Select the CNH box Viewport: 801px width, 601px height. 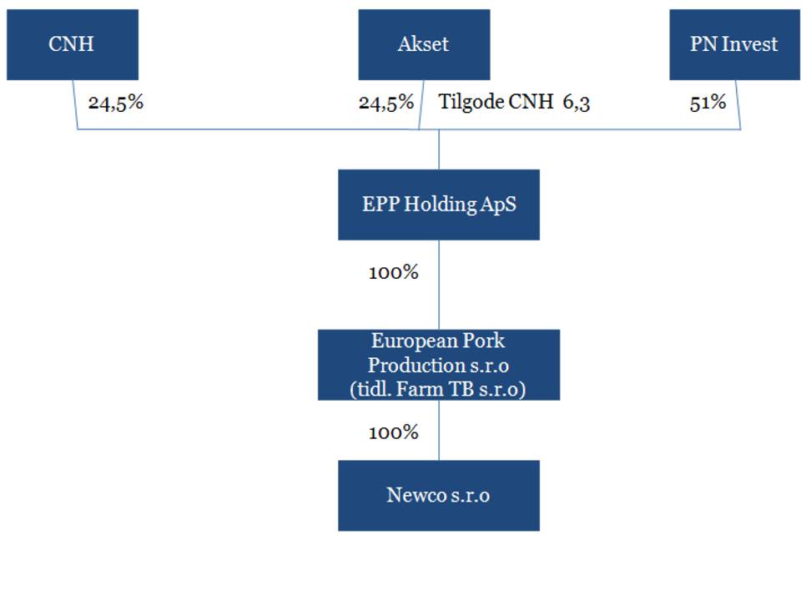point(73,44)
